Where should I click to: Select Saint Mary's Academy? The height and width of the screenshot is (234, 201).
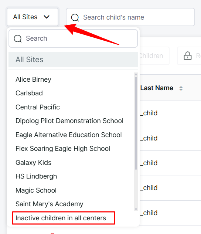(50, 204)
